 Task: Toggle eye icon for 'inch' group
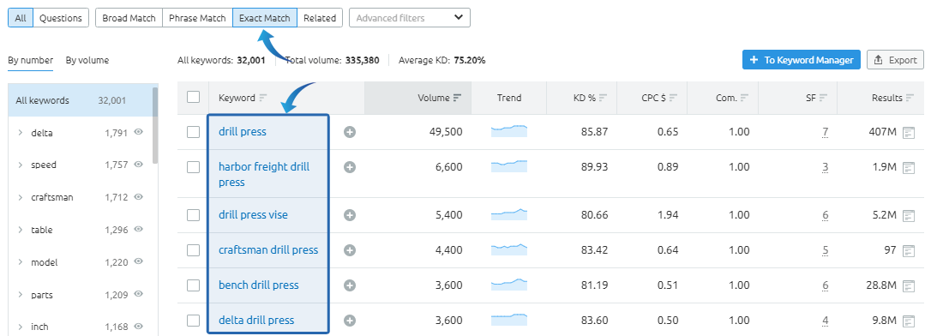point(138,326)
